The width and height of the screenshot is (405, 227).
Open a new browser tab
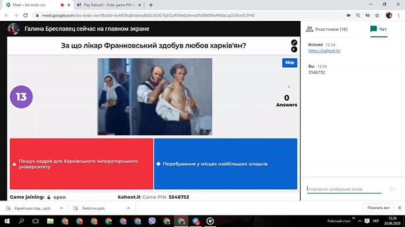coord(151,5)
